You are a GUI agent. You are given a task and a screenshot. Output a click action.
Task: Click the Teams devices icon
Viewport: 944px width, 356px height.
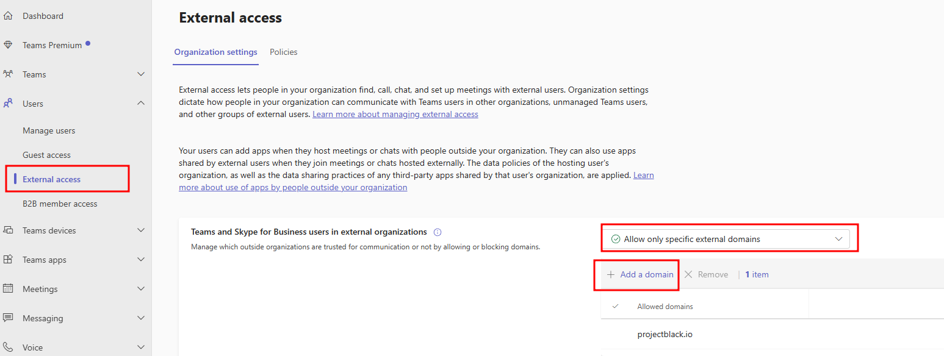point(8,230)
